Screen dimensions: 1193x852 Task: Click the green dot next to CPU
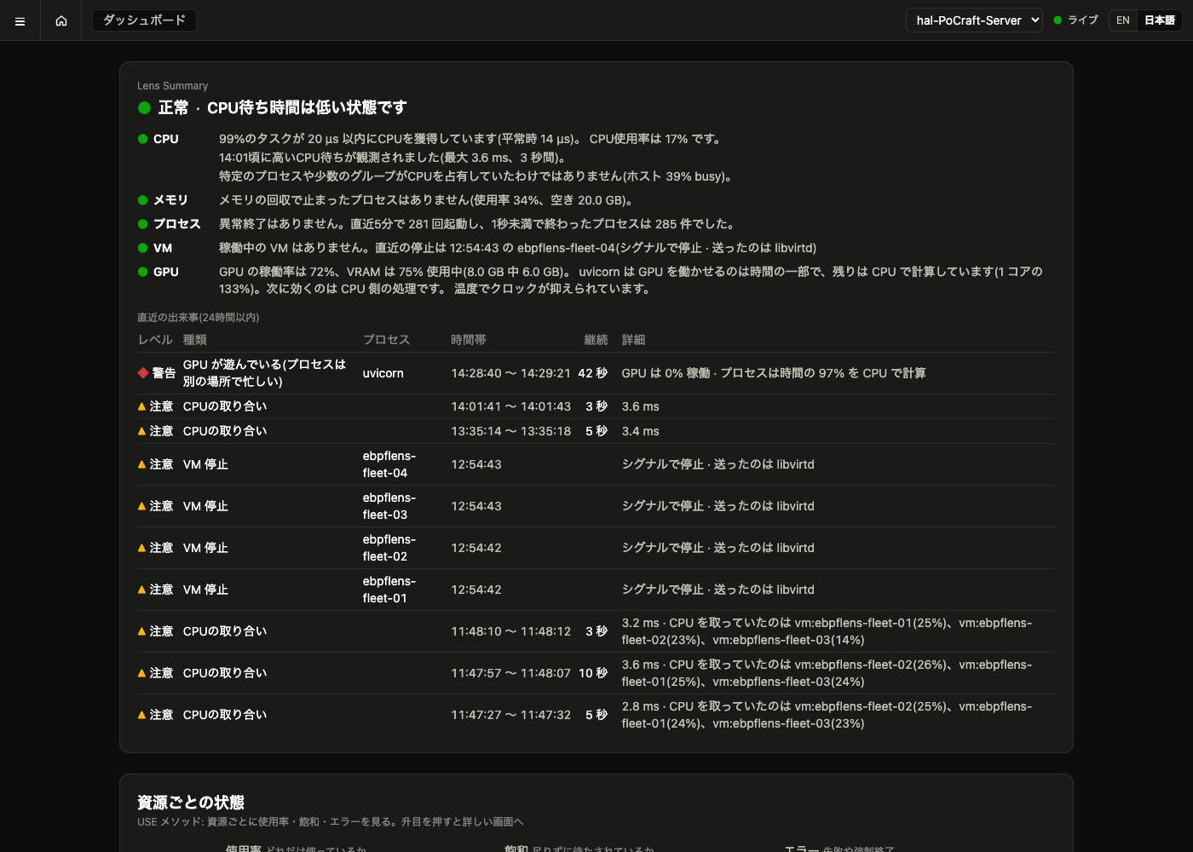(143, 139)
